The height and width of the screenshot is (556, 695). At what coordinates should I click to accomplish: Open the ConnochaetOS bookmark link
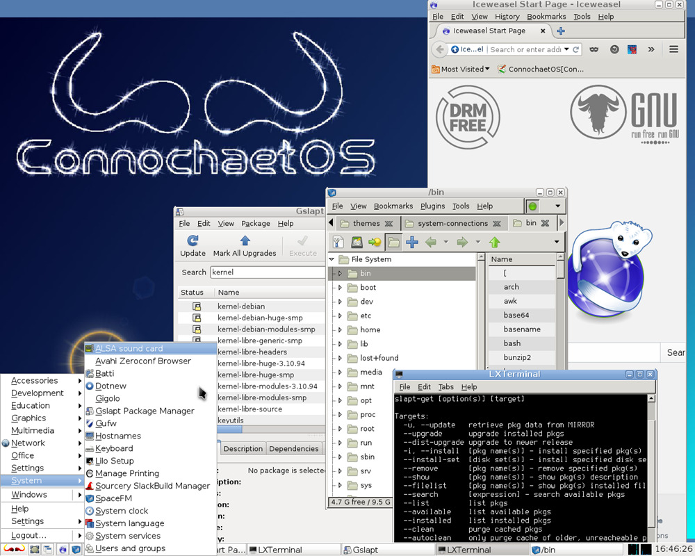(x=541, y=69)
